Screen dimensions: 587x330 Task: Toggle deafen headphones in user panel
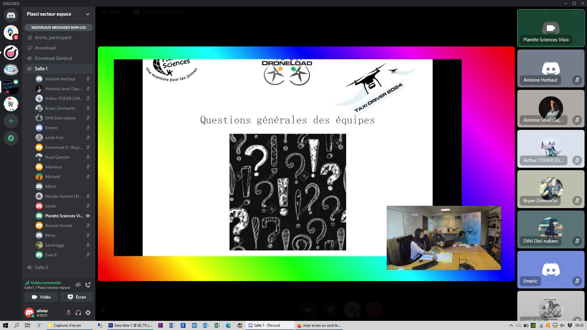click(78, 313)
